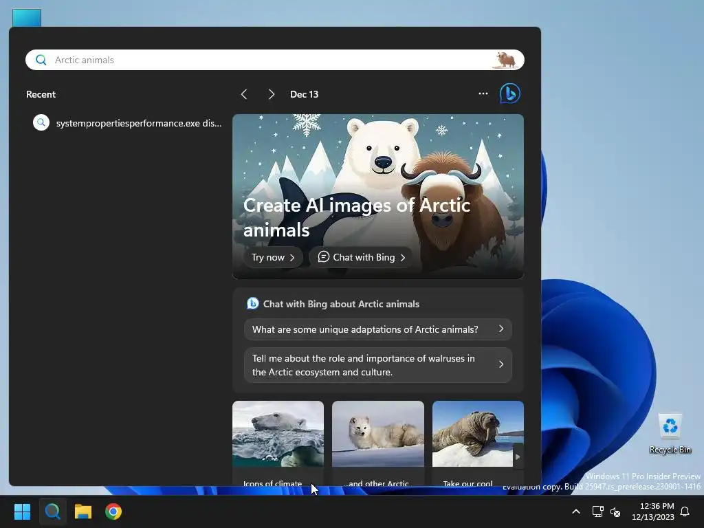This screenshot has width=704, height=528.
Task: Show hidden tray icons chevron
Action: [576, 511]
